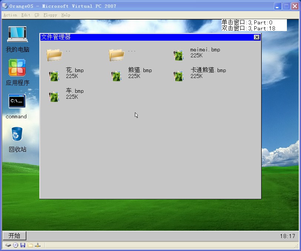The width and height of the screenshot is (301, 251).
Task: Open the 回收站 recycle bin icon
Action: click(x=17, y=134)
